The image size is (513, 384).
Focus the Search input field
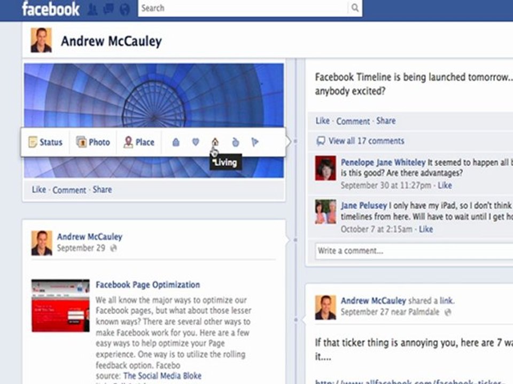click(x=243, y=8)
